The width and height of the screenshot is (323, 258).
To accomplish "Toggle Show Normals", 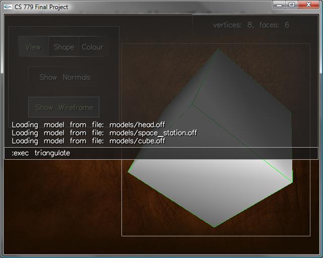I will coord(64,77).
